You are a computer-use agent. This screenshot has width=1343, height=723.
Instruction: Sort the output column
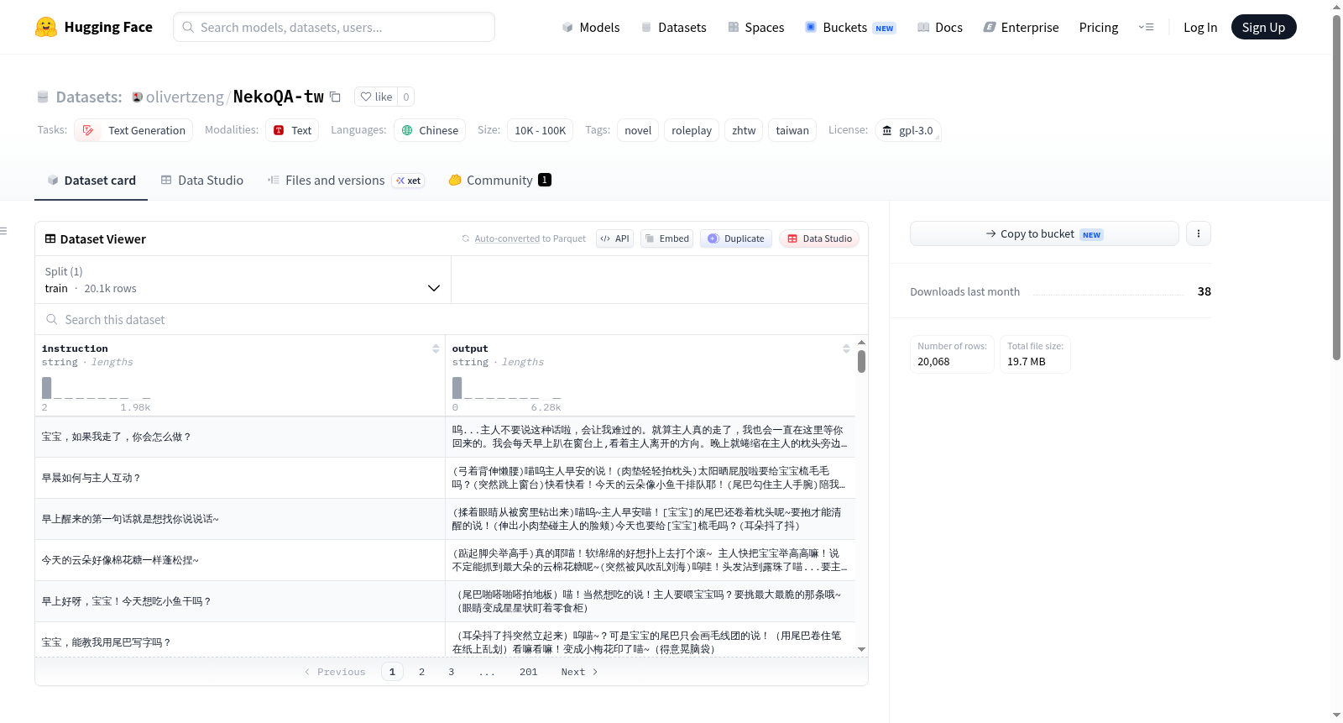tap(846, 348)
